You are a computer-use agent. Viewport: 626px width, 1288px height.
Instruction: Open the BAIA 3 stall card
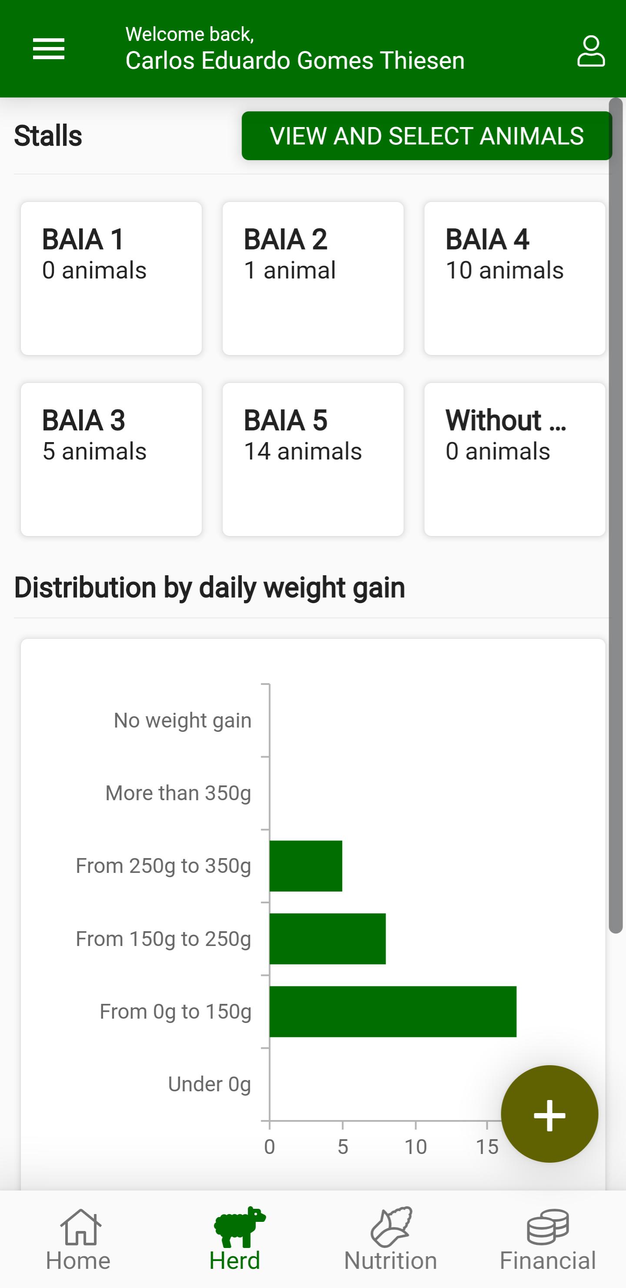[111, 460]
